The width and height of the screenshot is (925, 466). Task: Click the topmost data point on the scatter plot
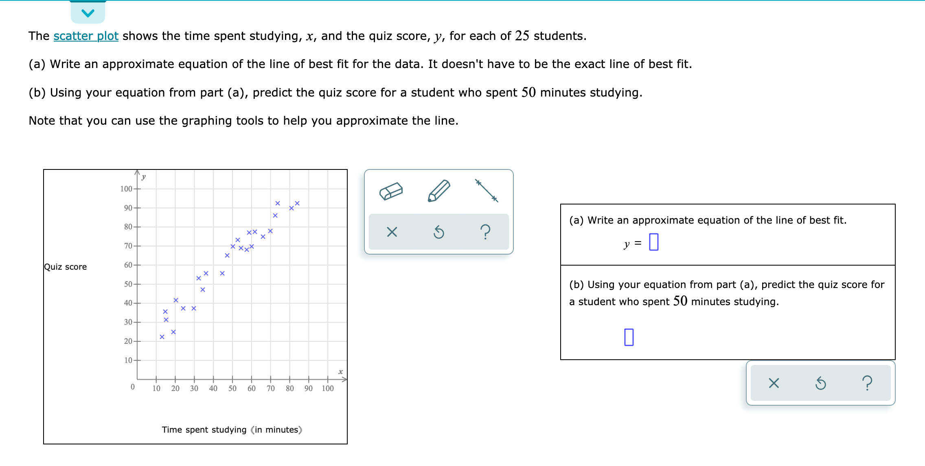(x=278, y=202)
